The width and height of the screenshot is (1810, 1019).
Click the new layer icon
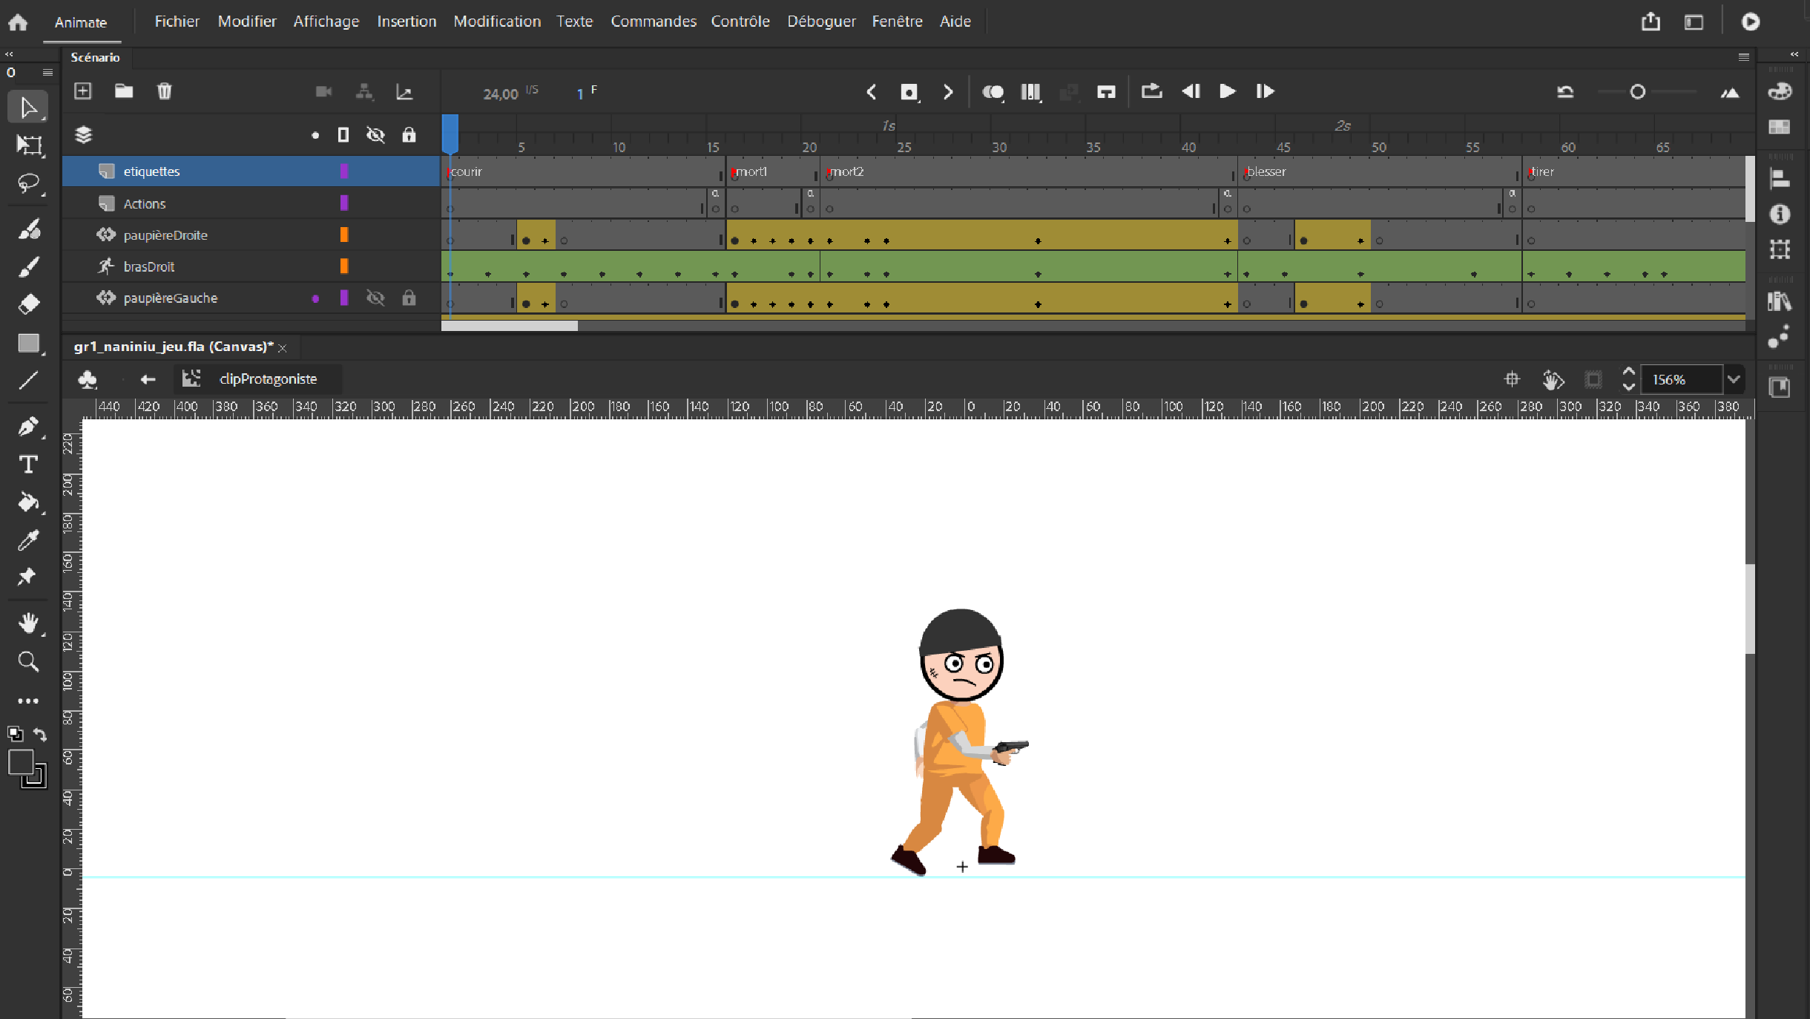(83, 91)
